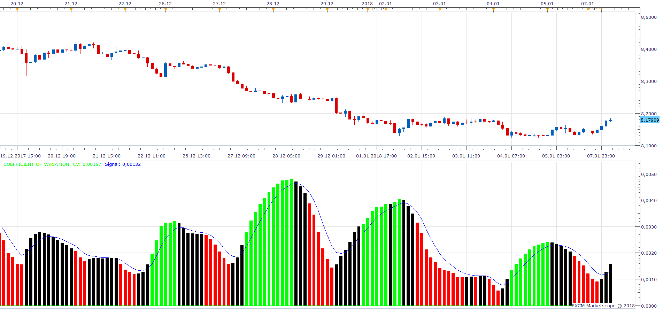Click the 26.12 13:00 time axis label
Image resolution: width=663 pixels, height=309 pixels.
click(x=196, y=156)
